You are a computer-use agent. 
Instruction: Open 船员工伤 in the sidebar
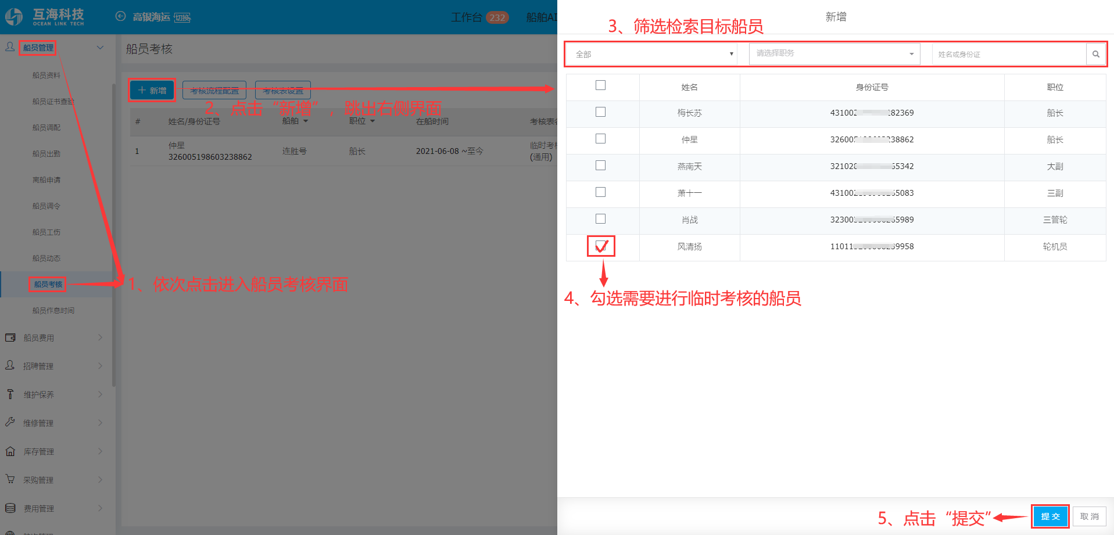46,232
